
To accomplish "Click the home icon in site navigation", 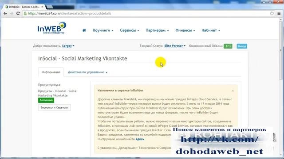I will (84, 30).
